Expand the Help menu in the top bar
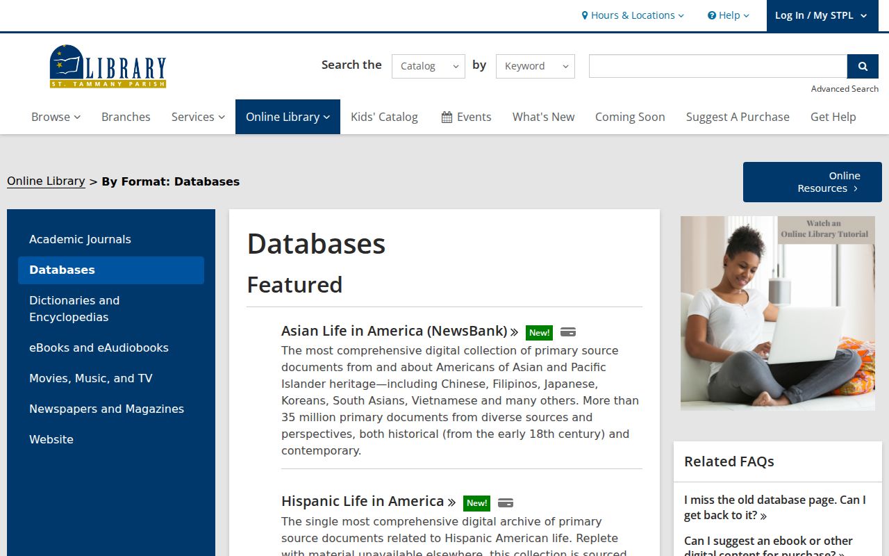 729,15
